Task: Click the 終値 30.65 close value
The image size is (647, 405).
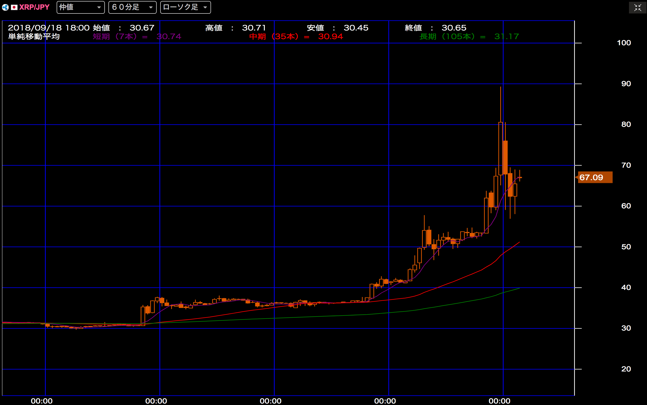Action: point(435,28)
